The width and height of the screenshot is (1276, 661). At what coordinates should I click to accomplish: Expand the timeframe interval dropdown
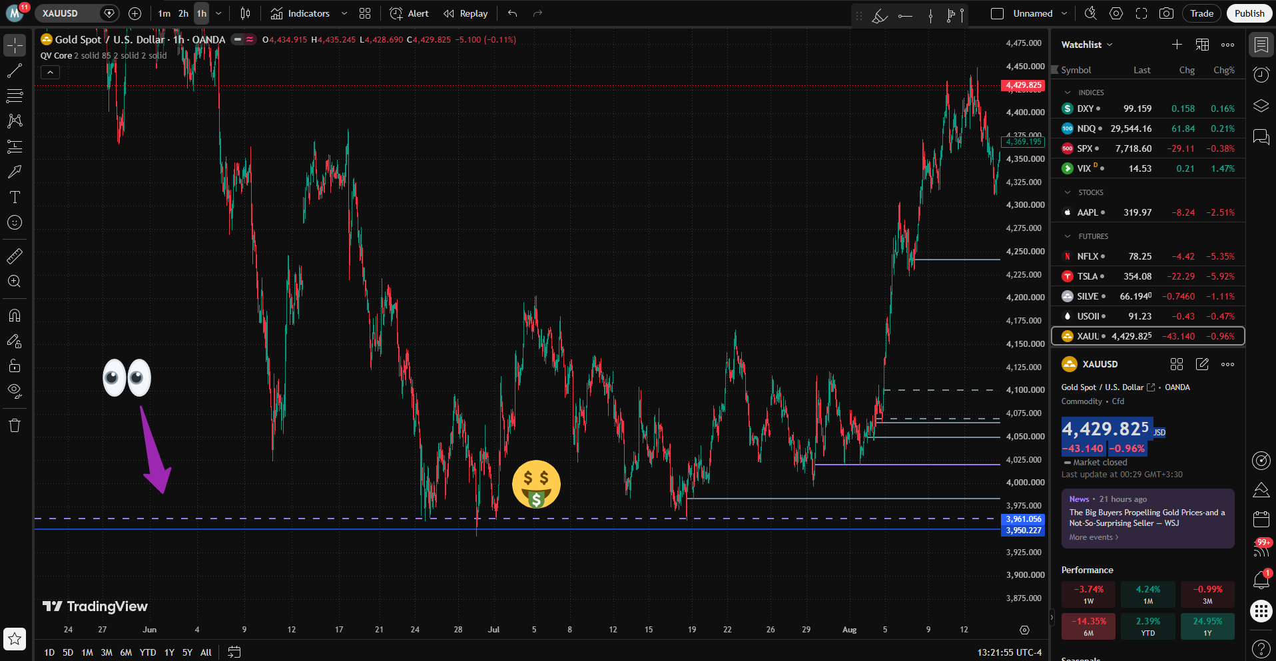[x=218, y=13]
